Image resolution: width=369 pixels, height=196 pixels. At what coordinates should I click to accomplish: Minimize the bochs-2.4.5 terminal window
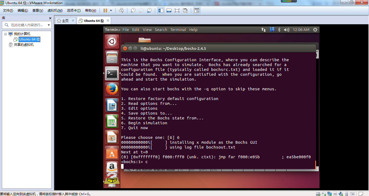pos(130,49)
